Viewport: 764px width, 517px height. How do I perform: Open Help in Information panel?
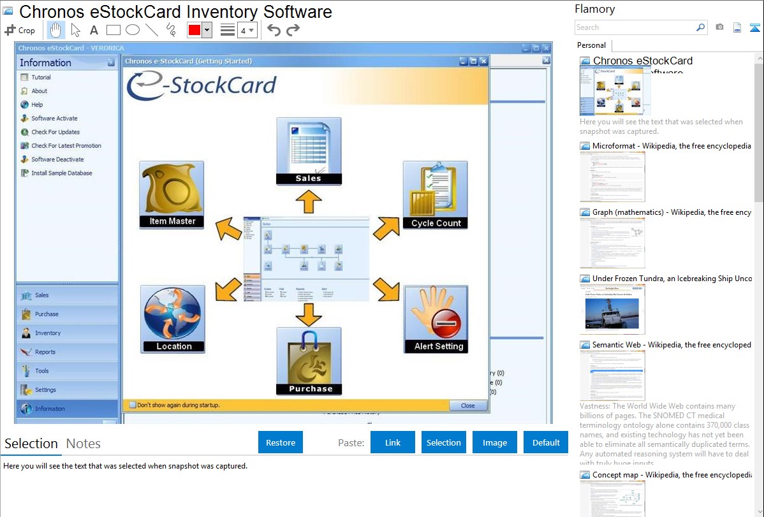click(x=37, y=105)
